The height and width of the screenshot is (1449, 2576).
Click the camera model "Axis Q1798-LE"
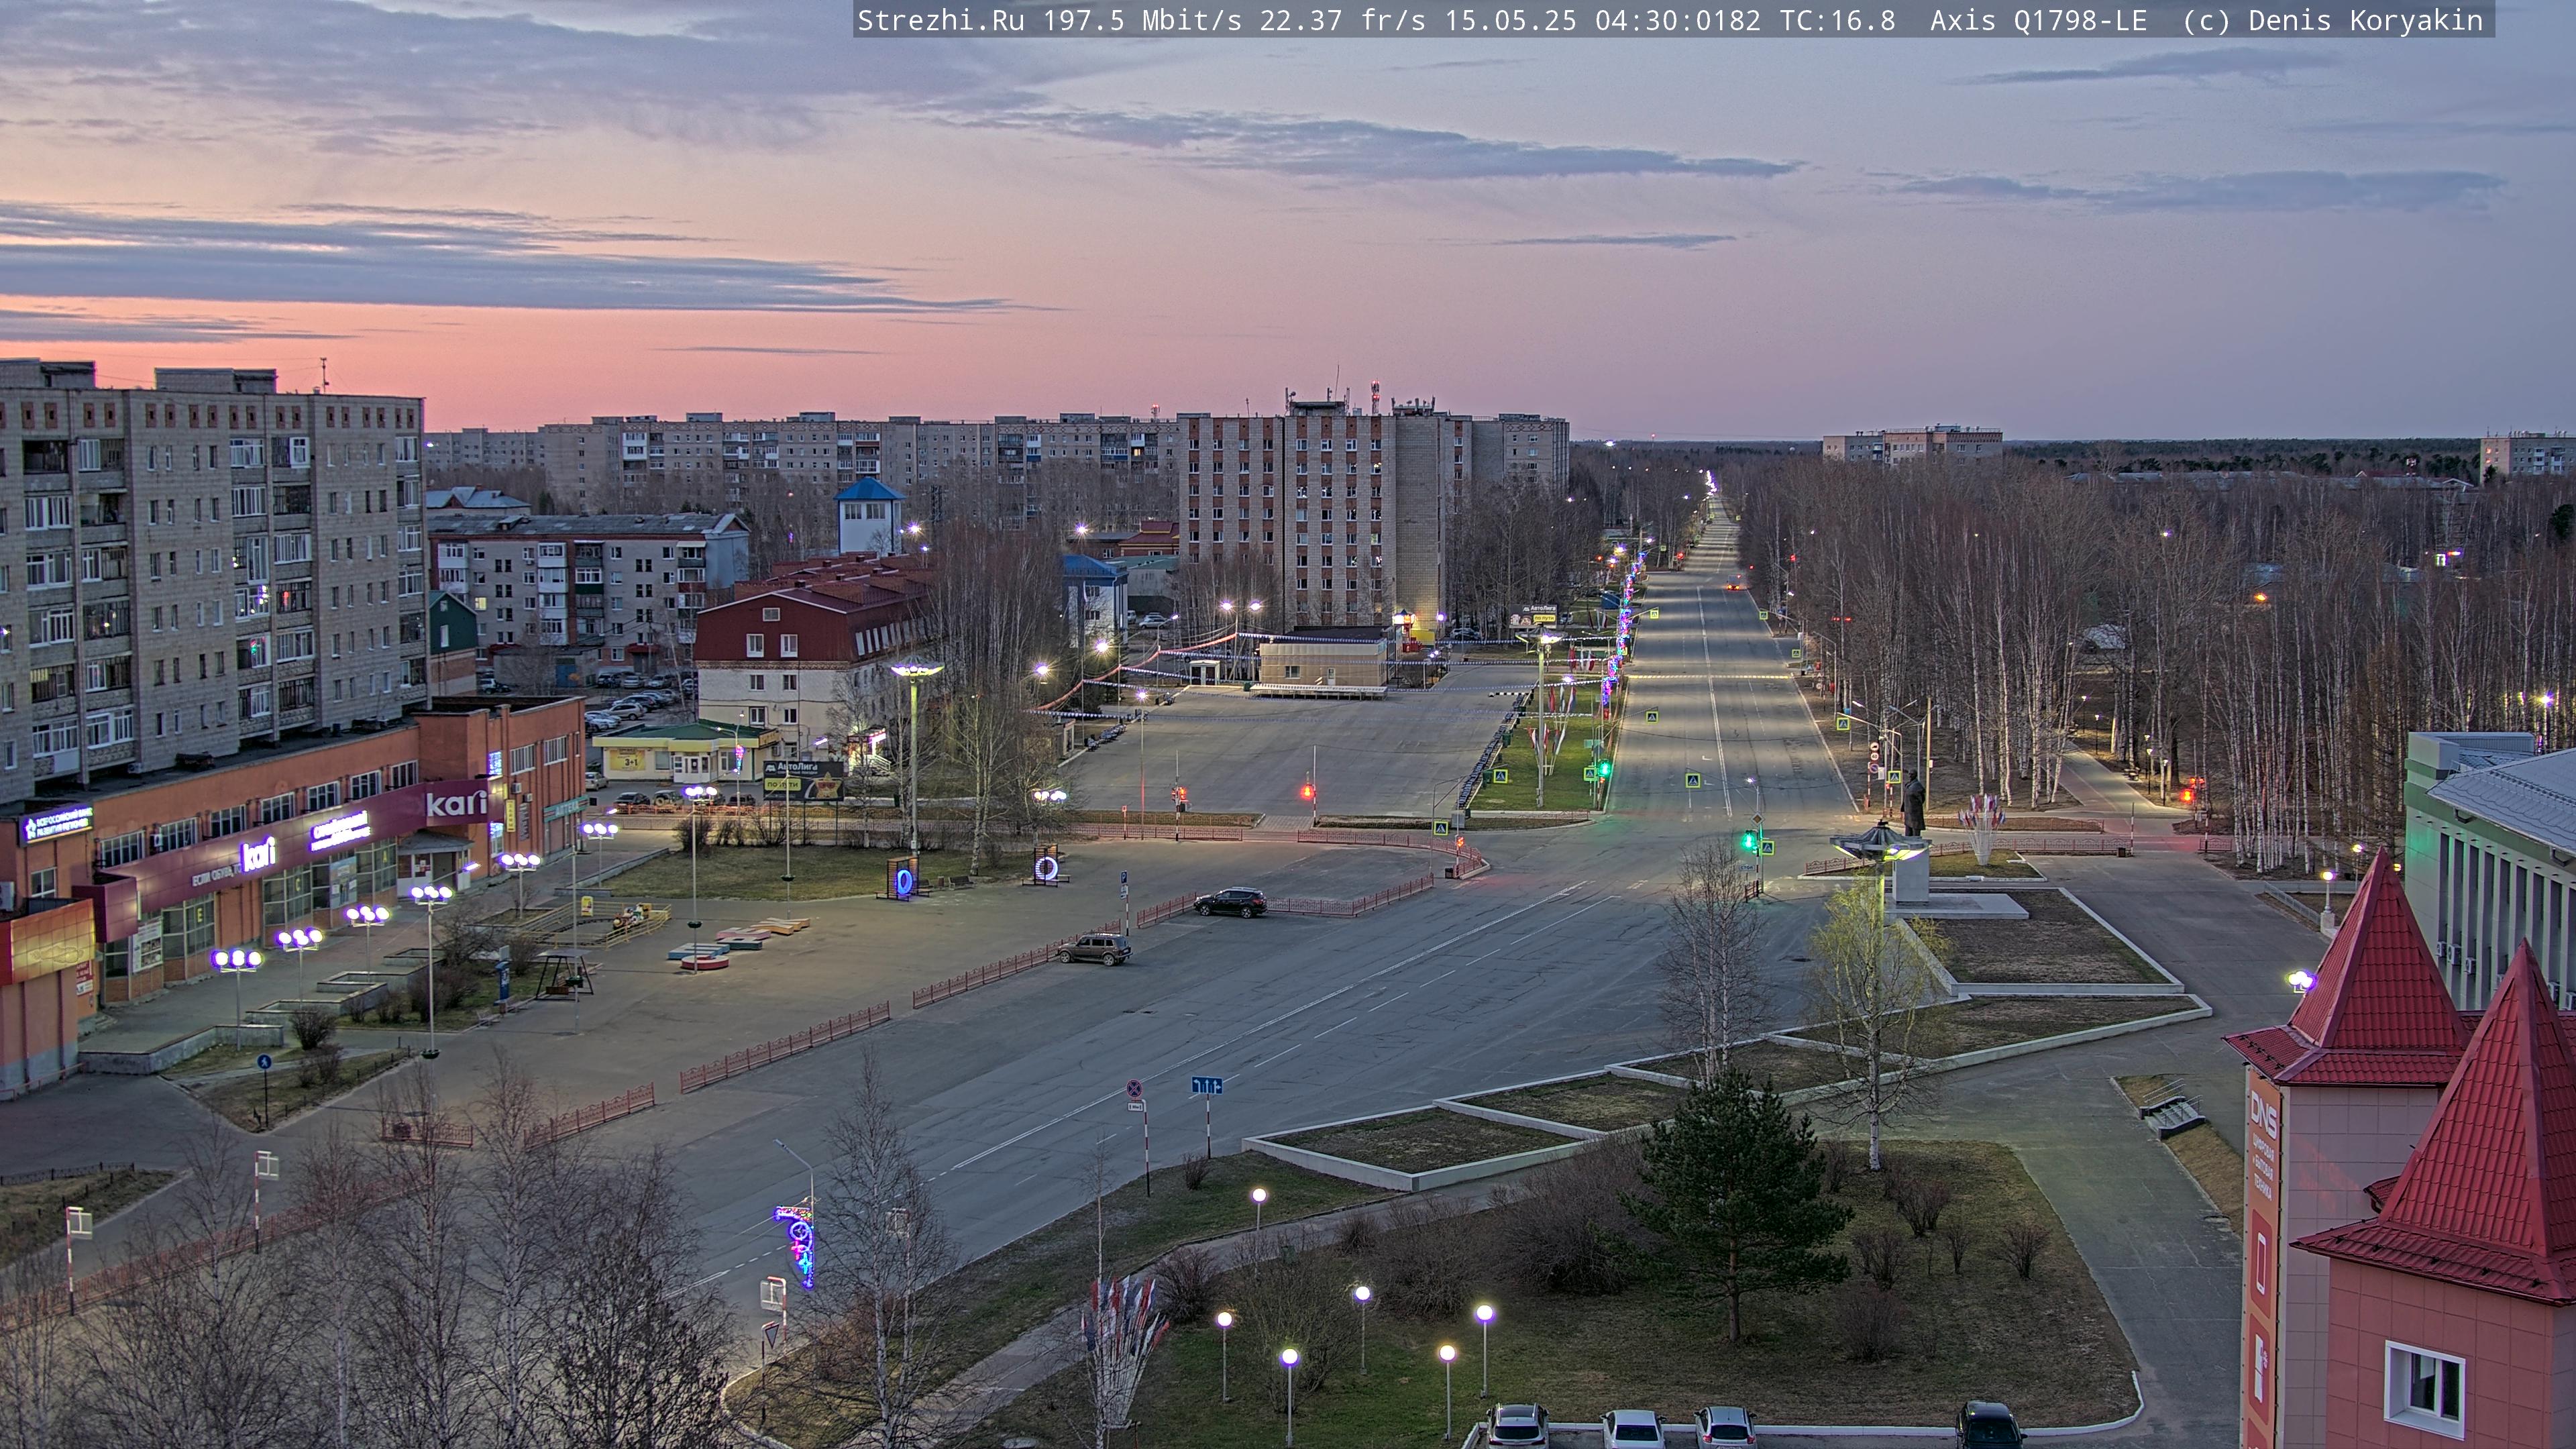(2038, 21)
